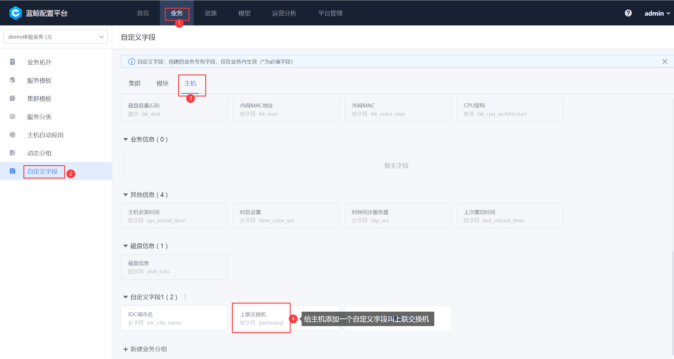
Task: Click the 蓝鲸配置平台 title text
Action: (47, 13)
